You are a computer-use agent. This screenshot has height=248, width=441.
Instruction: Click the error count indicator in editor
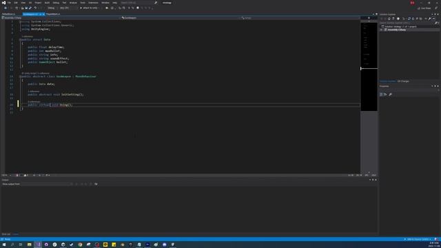point(18,175)
